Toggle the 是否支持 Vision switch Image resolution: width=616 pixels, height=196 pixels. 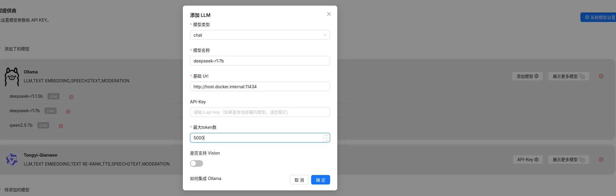pos(197,163)
